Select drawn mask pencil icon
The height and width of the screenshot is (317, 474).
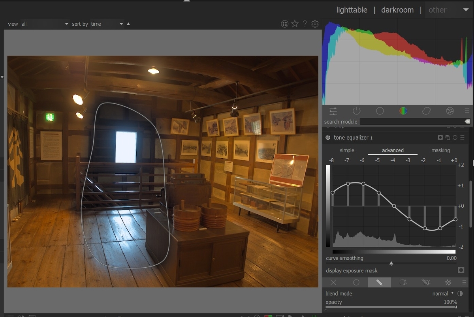coord(379,282)
